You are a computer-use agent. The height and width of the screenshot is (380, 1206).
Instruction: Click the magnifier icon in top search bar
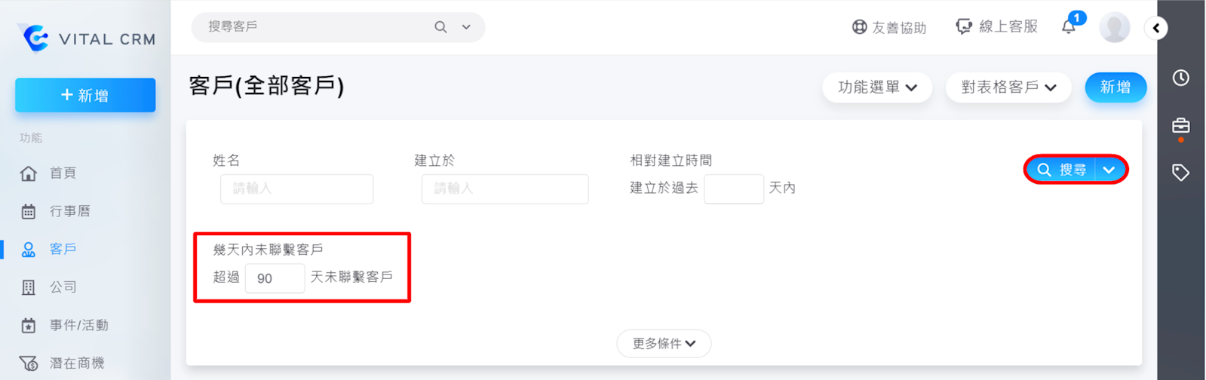click(x=440, y=27)
